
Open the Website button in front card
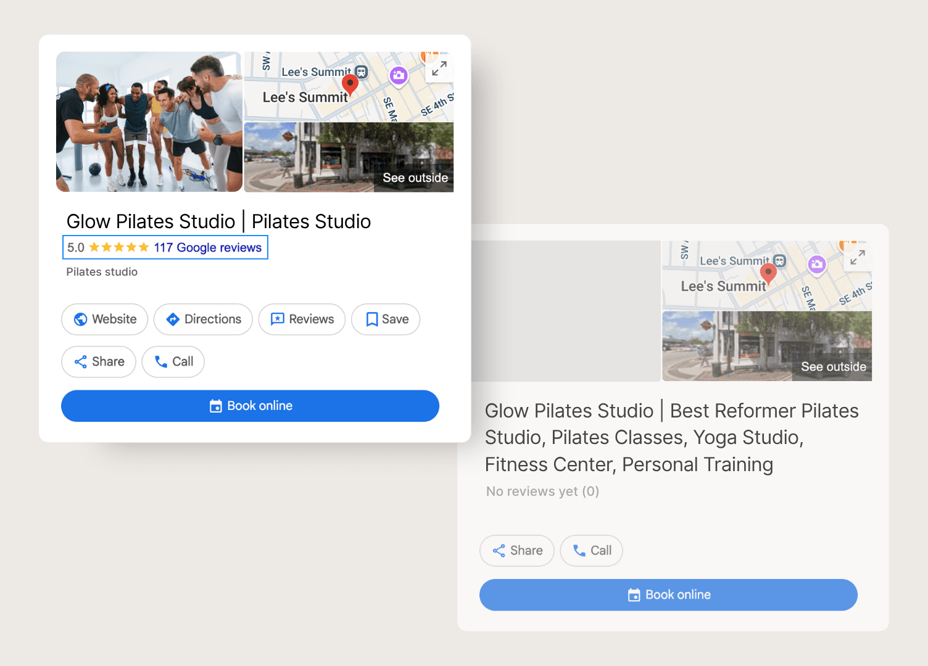pos(104,319)
